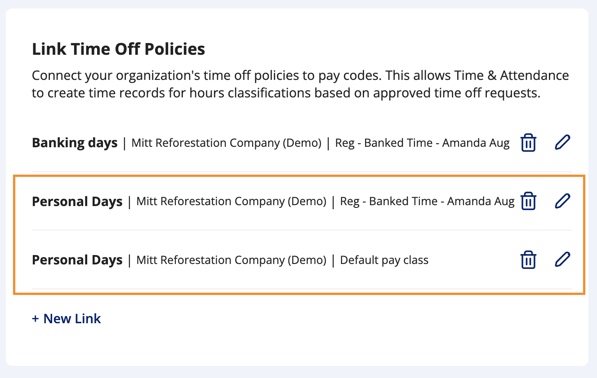This screenshot has height=378, width=597.
Task: Select the Banking days policy name
Action: click(x=75, y=143)
